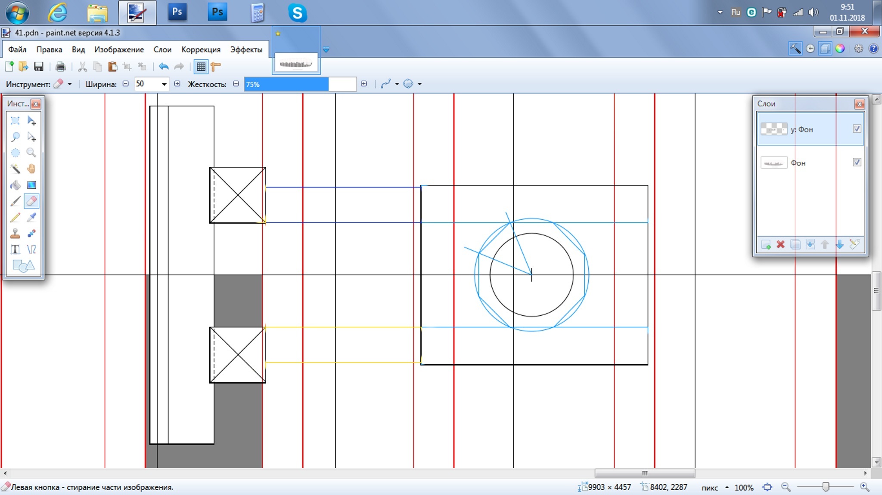Select the Move Selected Pixels tool

(x=31, y=121)
